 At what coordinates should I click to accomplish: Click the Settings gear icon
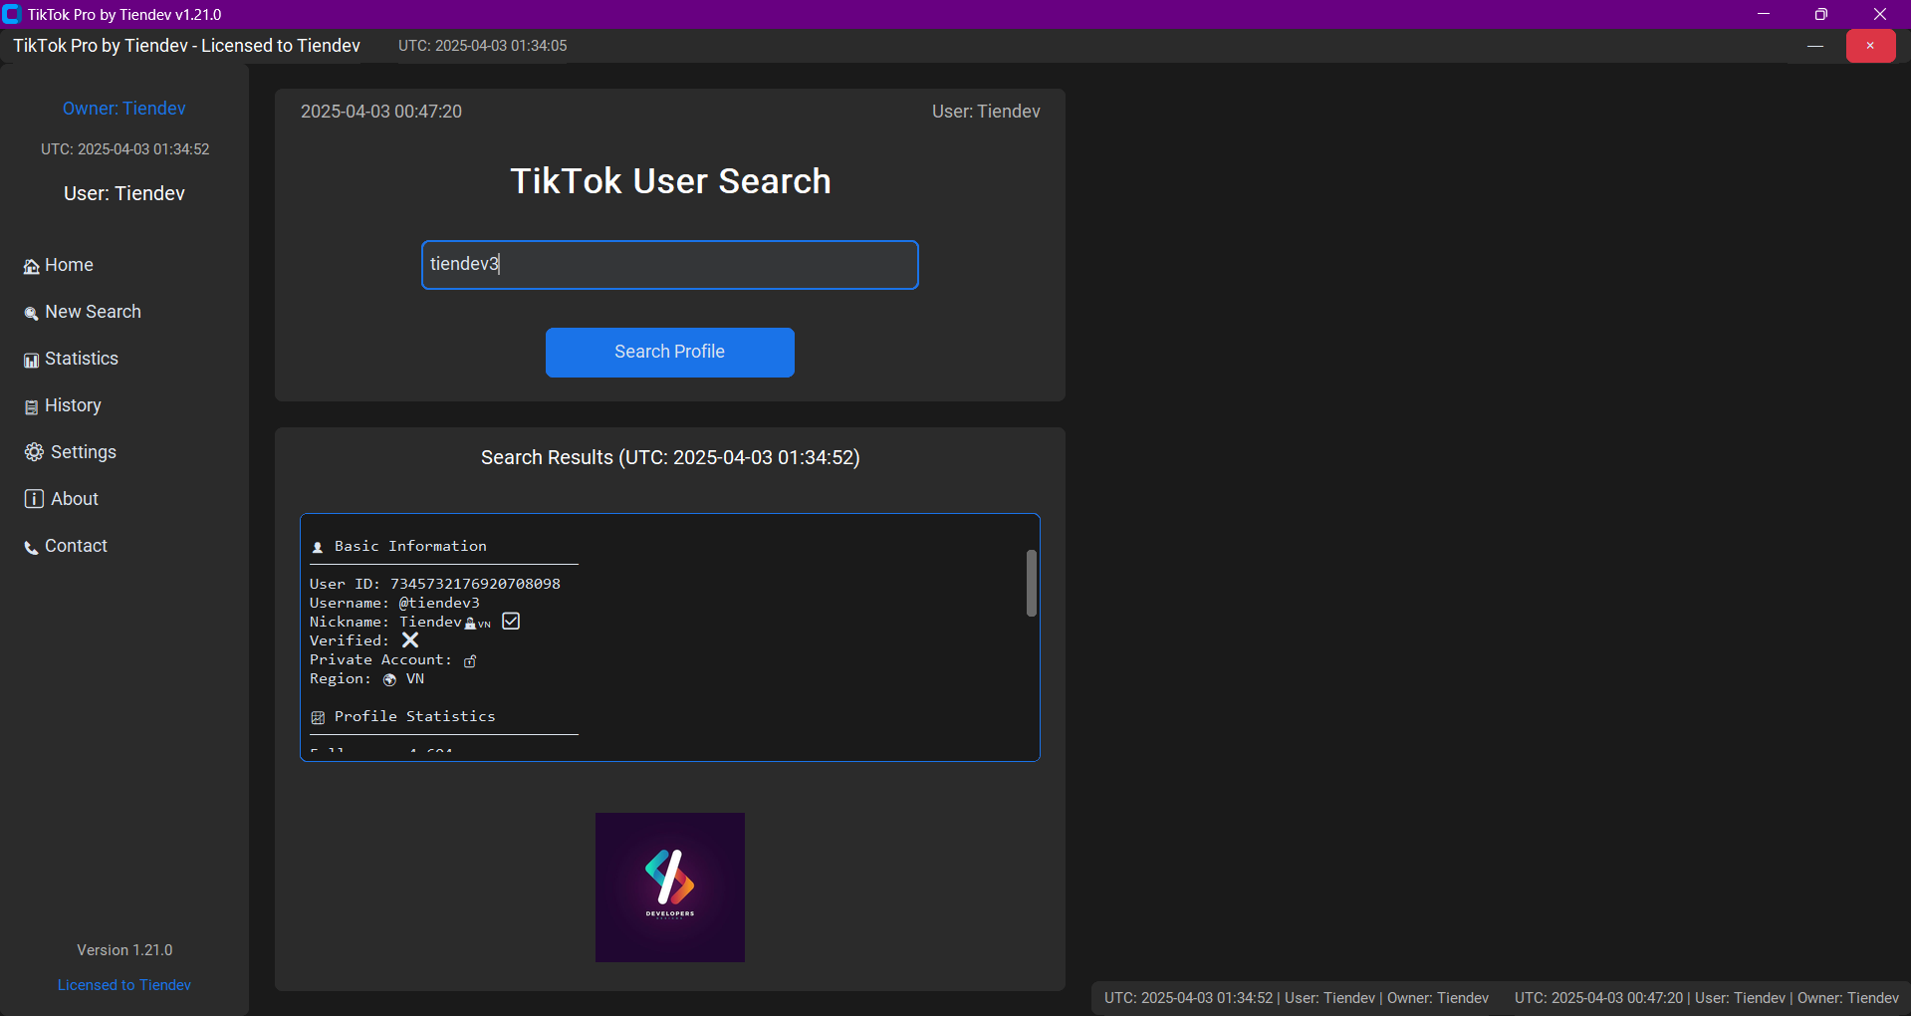point(34,452)
